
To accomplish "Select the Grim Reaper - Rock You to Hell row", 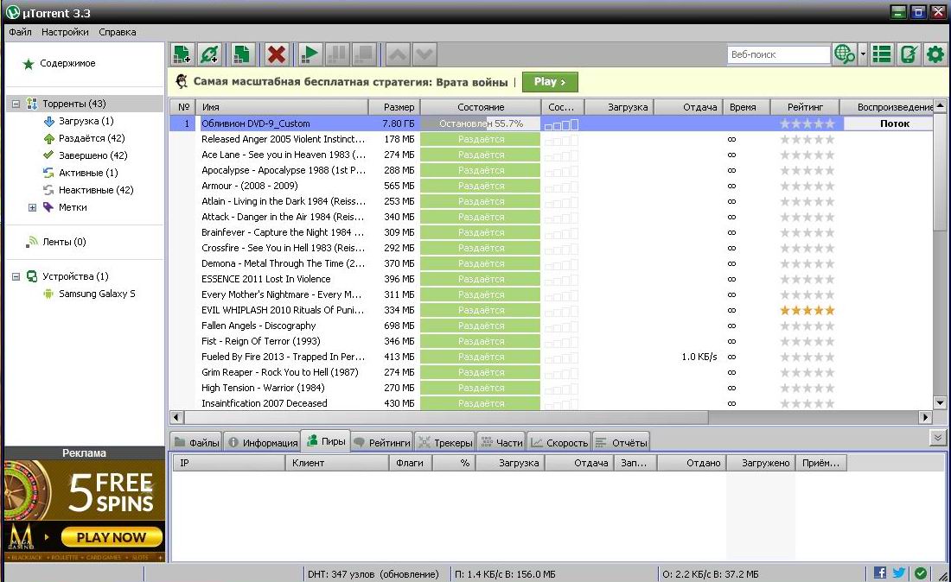I will pos(551,372).
